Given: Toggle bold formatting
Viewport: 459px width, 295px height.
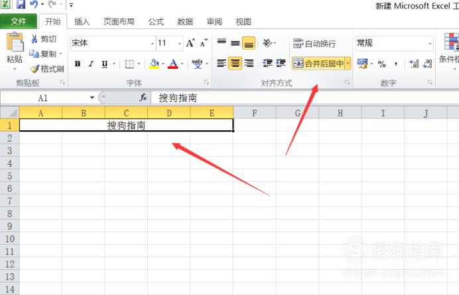Looking at the screenshot, I should click(78, 63).
